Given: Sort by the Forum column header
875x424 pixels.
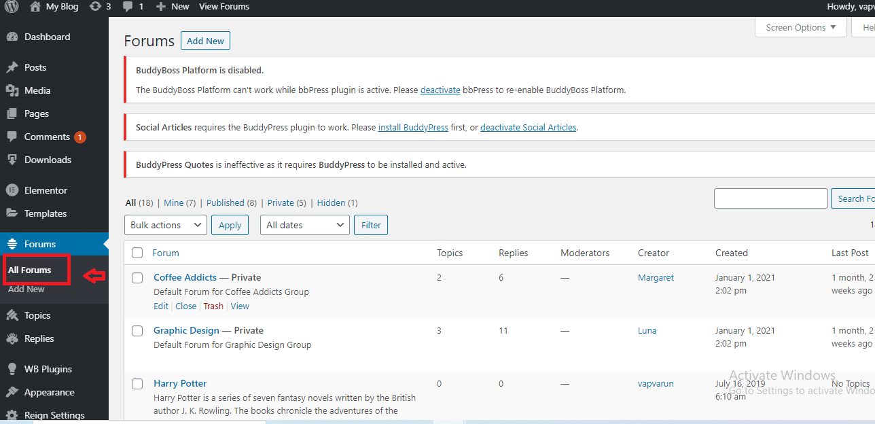Looking at the screenshot, I should (x=166, y=253).
